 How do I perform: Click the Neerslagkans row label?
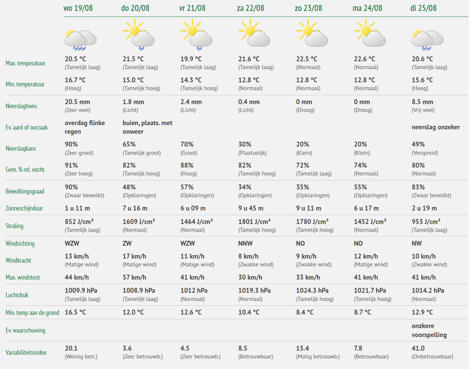click(21, 148)
